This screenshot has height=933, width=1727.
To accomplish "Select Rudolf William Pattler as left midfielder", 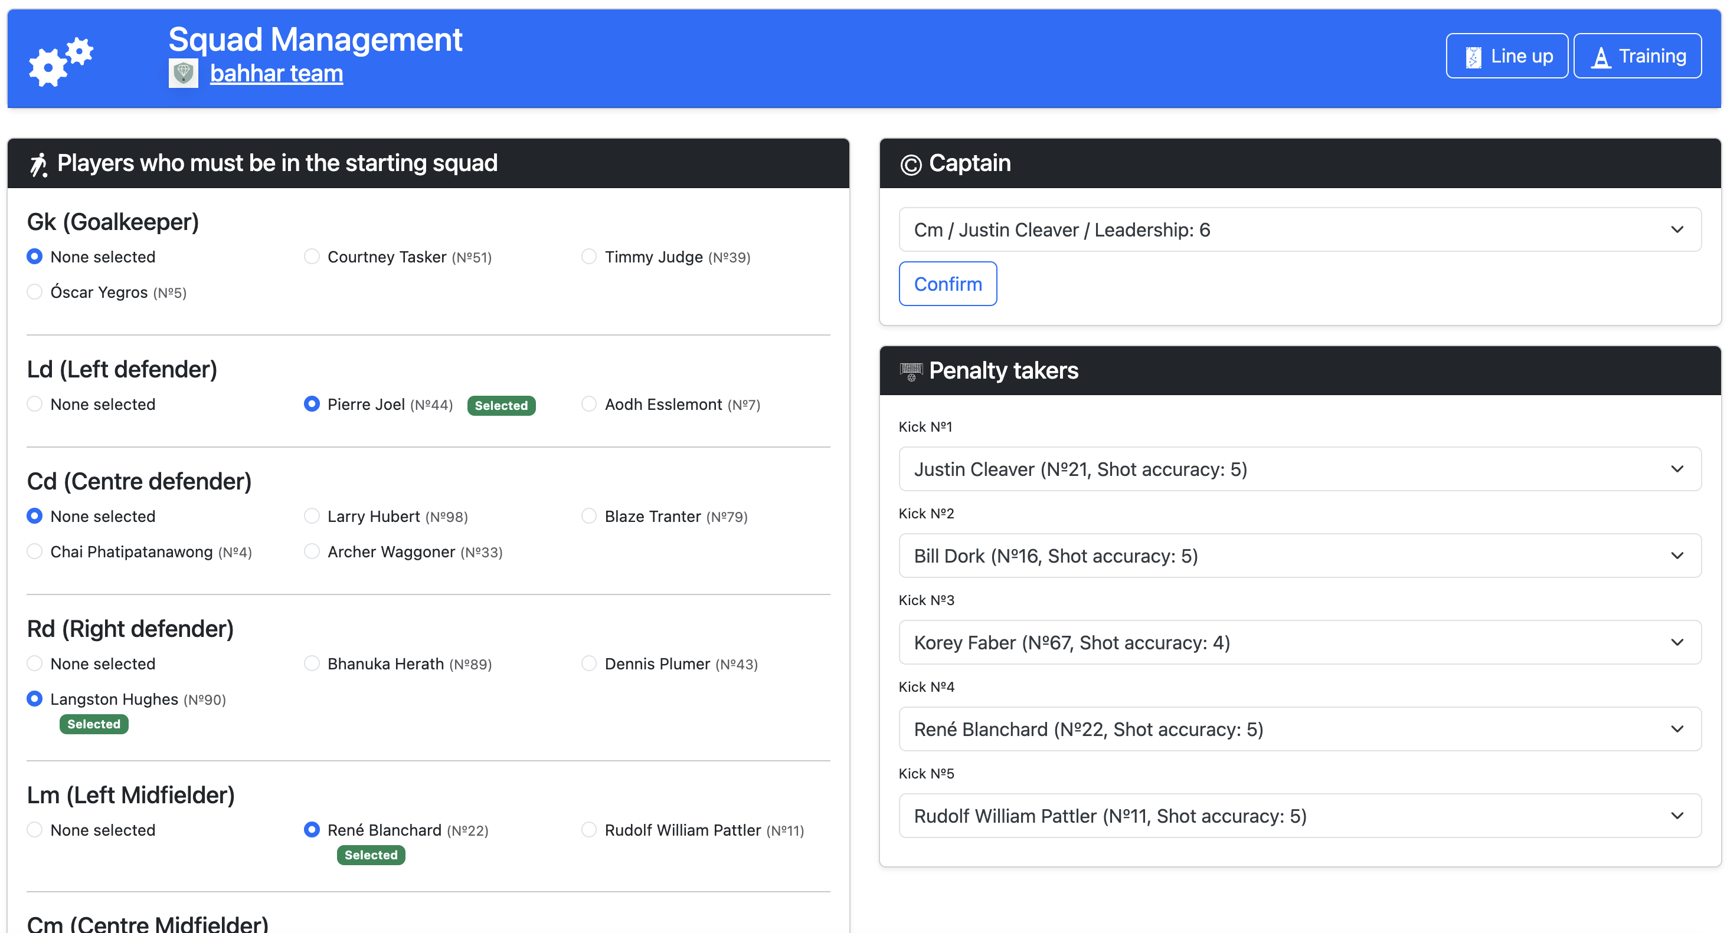I will click(x=588, y=829).
